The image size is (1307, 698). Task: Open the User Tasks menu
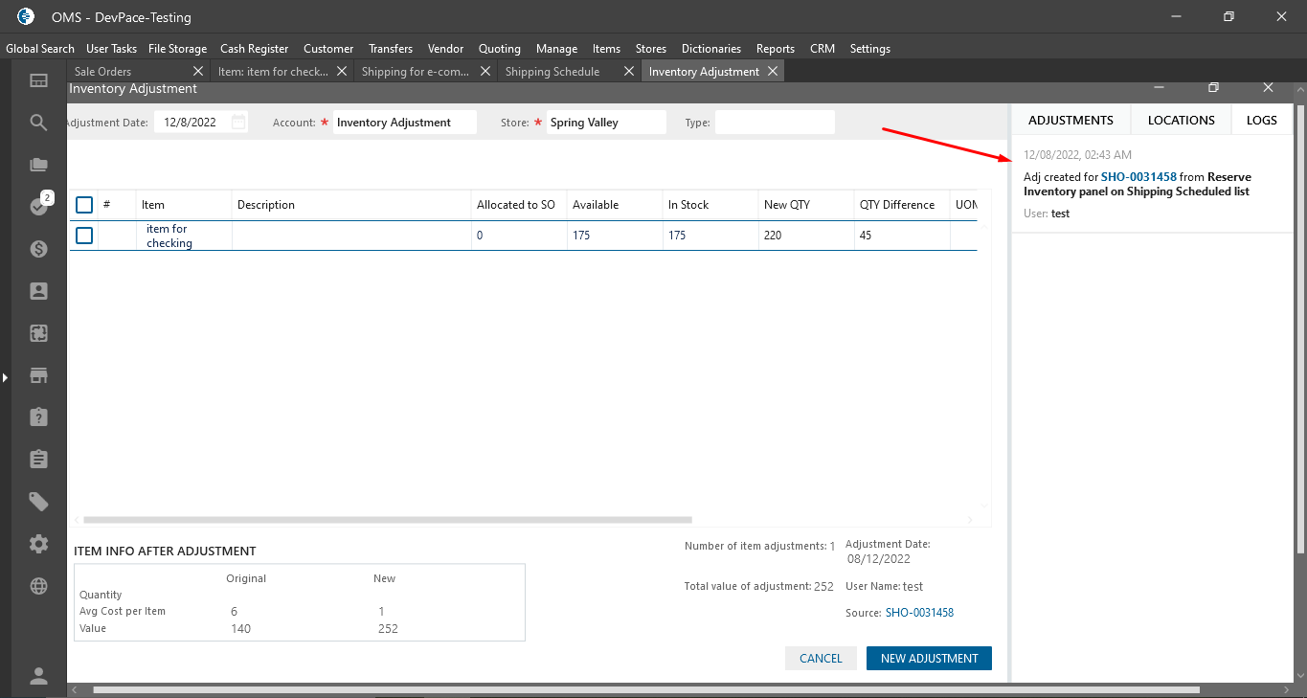(111, 49)
